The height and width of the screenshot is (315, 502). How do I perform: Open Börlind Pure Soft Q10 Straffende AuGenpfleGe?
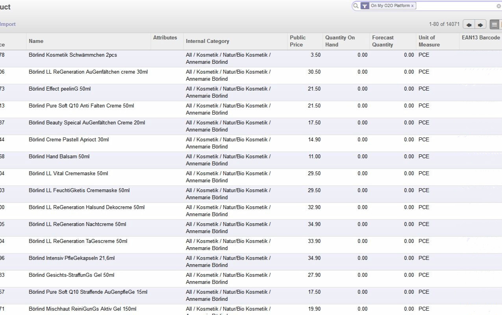88,292
